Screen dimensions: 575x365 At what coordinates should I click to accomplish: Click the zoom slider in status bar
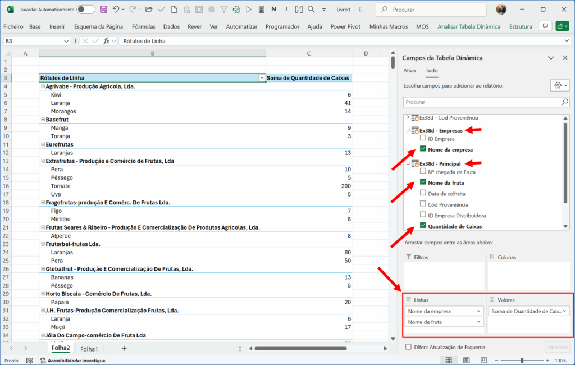pyautogui.click(x=522, y=361)
